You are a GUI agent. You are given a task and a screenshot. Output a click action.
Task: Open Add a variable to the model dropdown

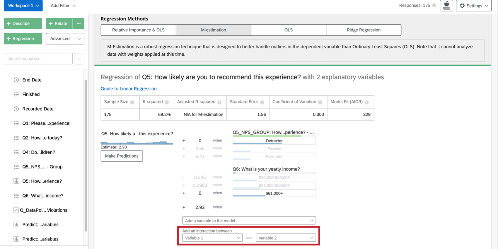click(249, 221)
